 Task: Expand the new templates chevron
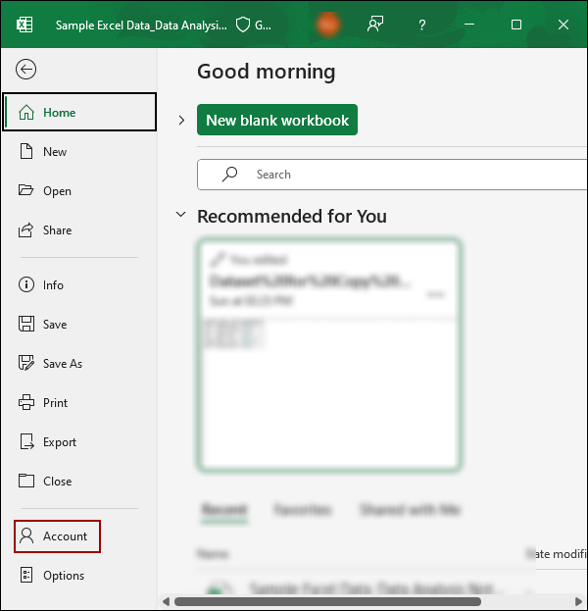coord(181,120)
